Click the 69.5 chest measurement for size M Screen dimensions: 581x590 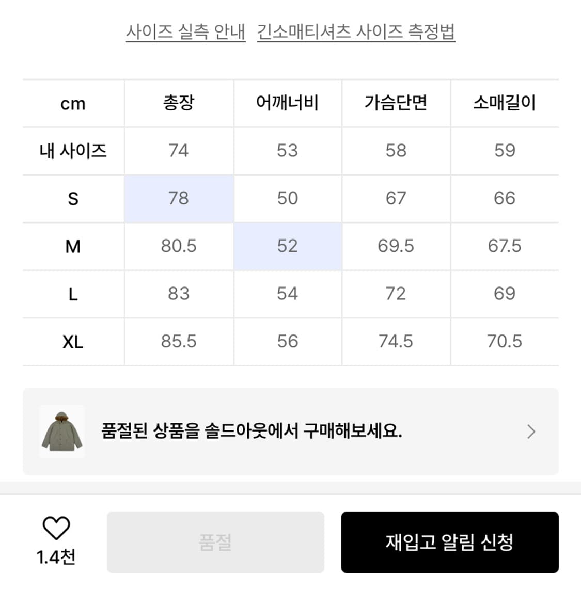click(x=396, y=246)
